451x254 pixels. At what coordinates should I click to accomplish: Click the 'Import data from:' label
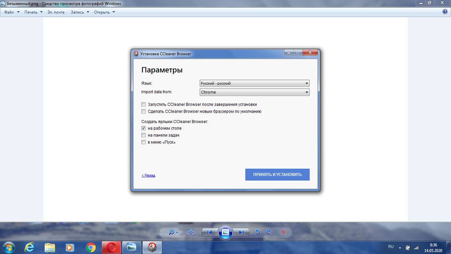pyautogui.click(x=156, y=92)
